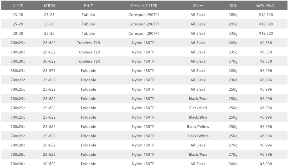The image size is (288, 168).
Task: Click the ETRTO column header
Action: (x=49, y=5)
